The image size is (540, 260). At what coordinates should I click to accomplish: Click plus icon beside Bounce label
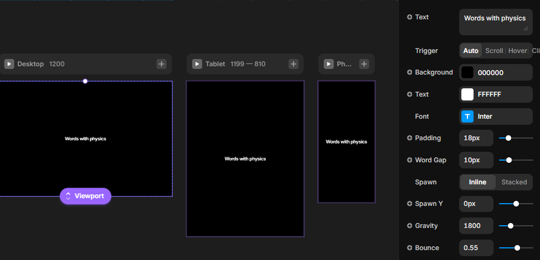point(409,248)
